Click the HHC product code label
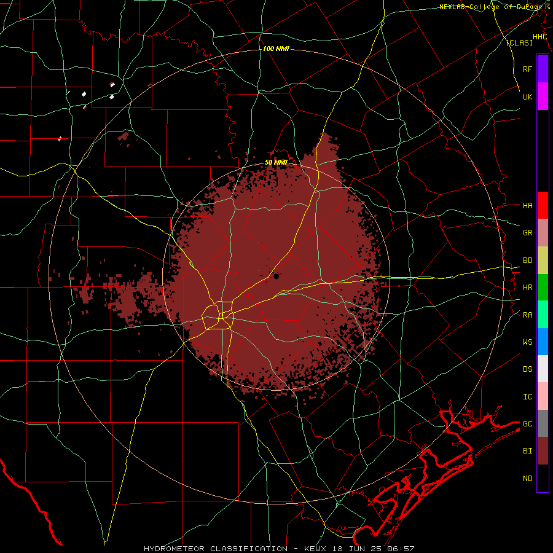This screenshot has height=553, width=553. (x=540, y=37)
